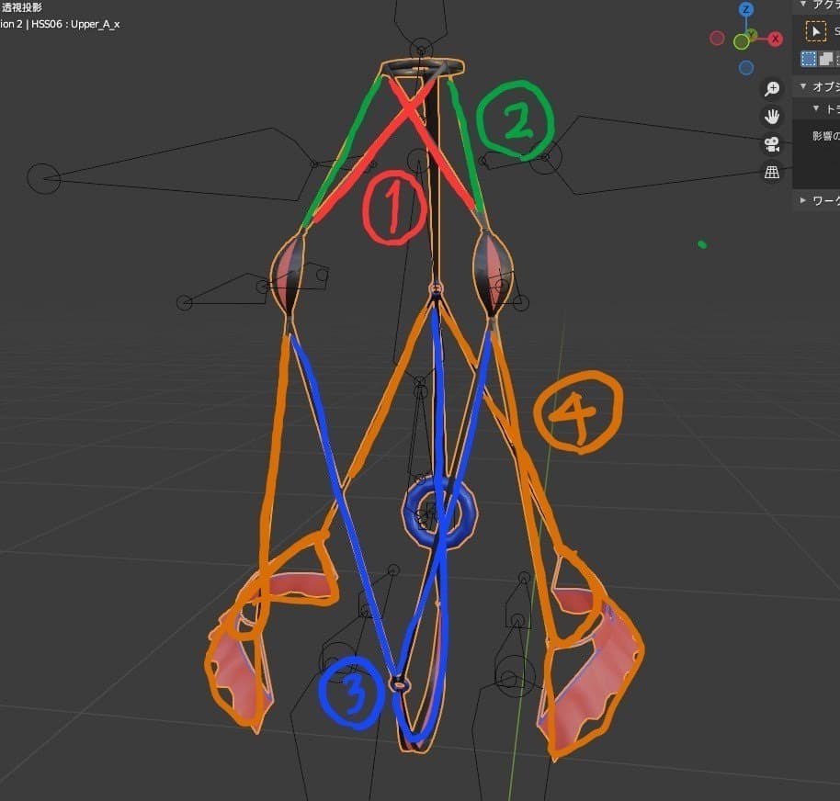The image size is (840, 801).
Task: Click the red X axis gizmo handle
Action: (776, 39)
